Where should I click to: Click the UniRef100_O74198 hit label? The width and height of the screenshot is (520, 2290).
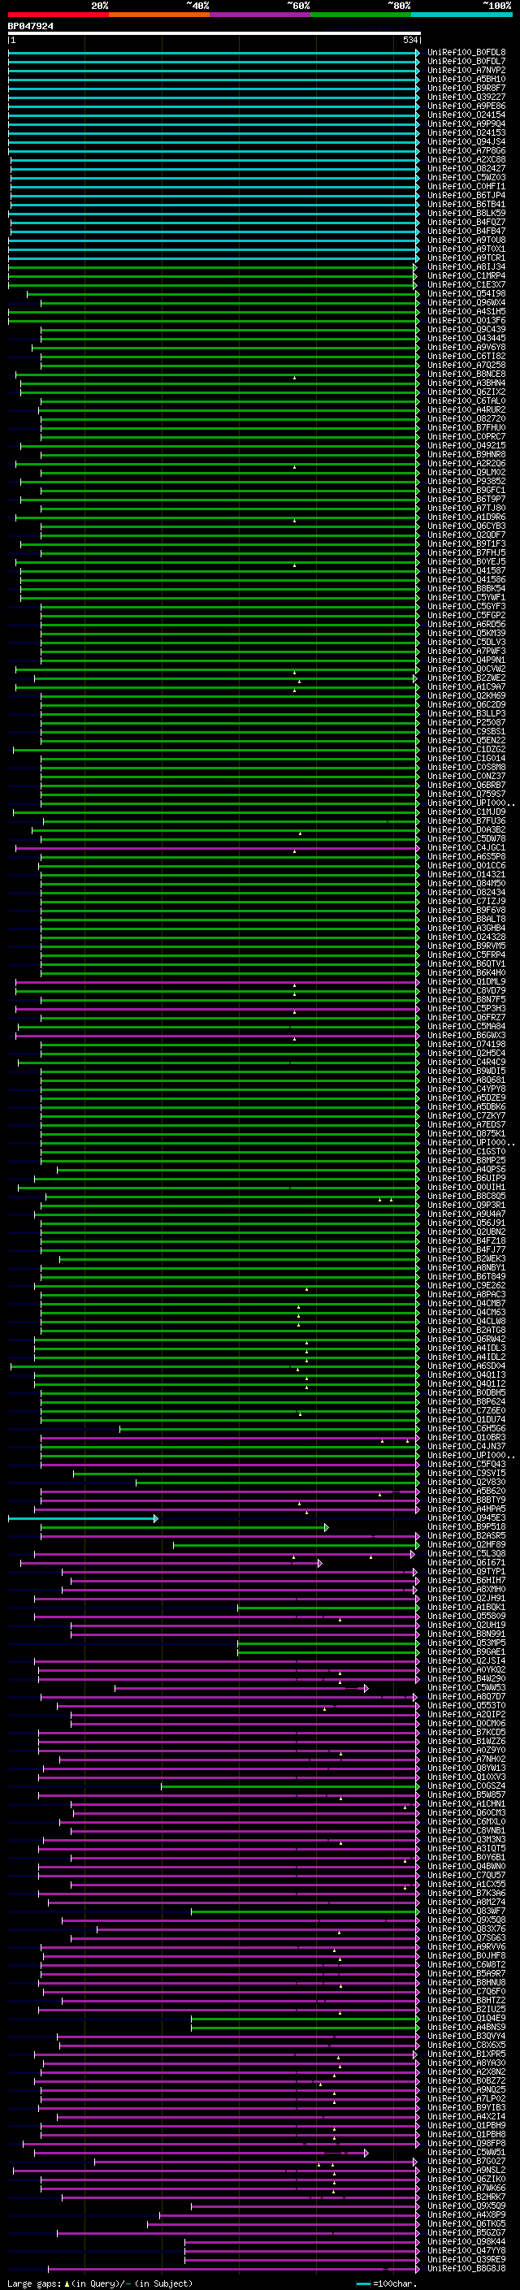pos(466,1045)
